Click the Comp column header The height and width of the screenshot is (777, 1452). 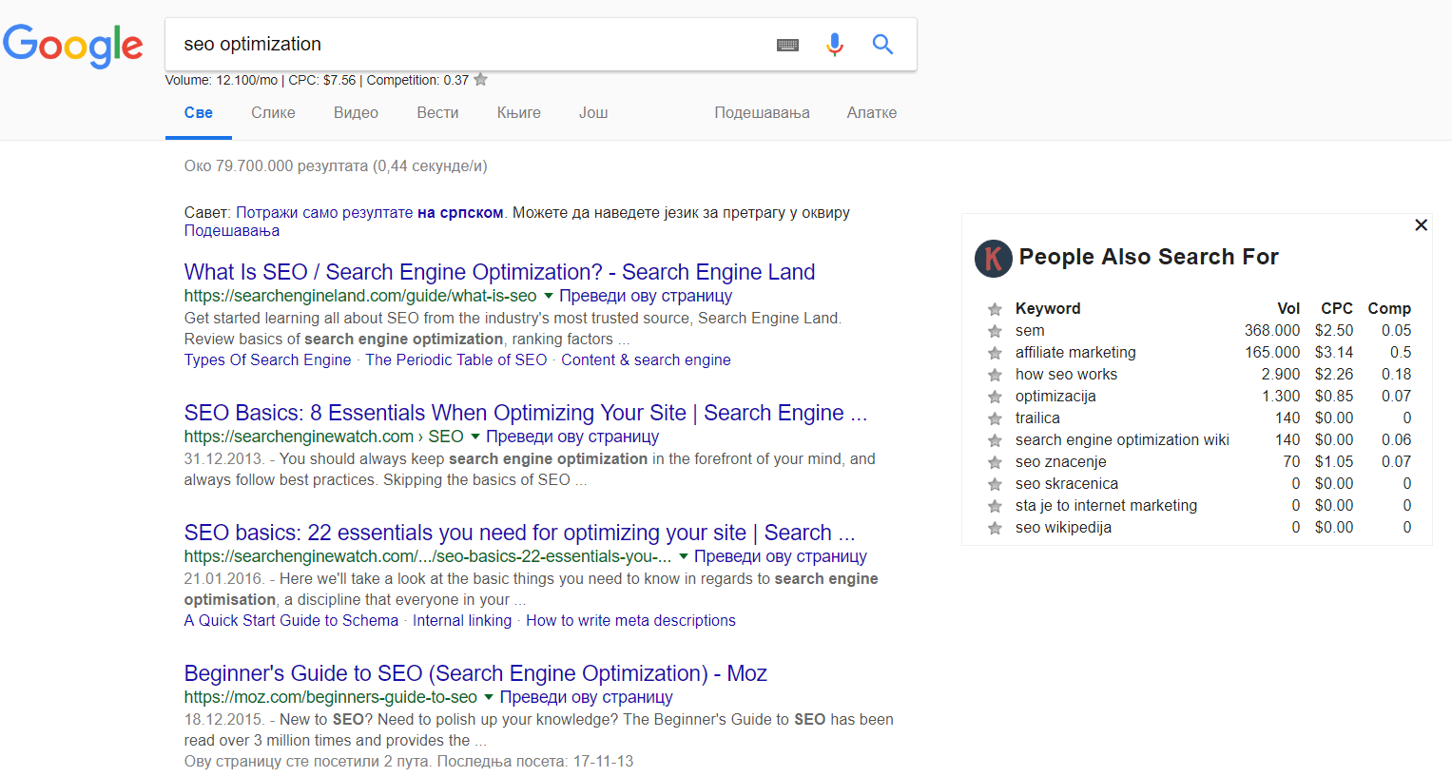(1389, 308)
